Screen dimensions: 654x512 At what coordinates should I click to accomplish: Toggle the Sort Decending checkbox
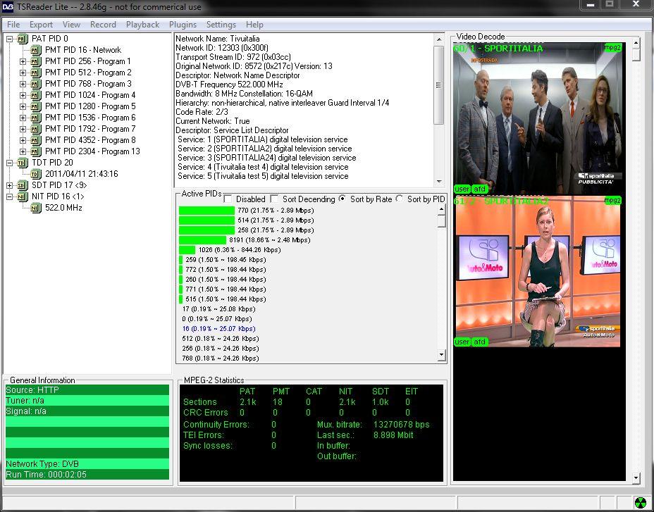(274, 199)
